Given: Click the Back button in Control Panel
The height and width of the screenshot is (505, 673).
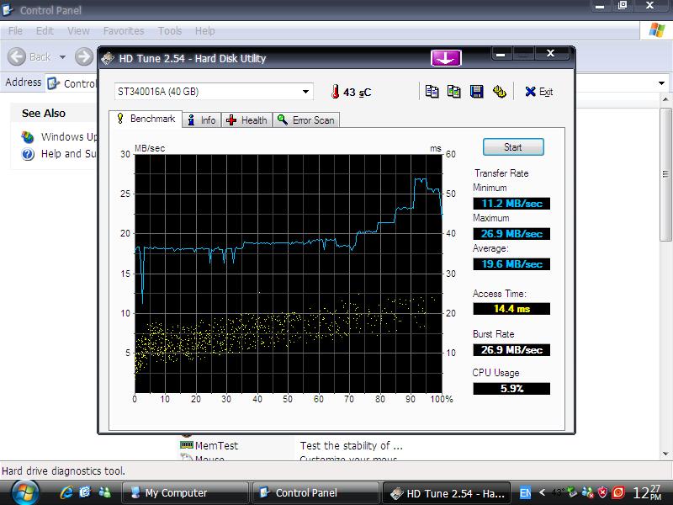Looking at the screenshot, I should click(x=30, y=56).
